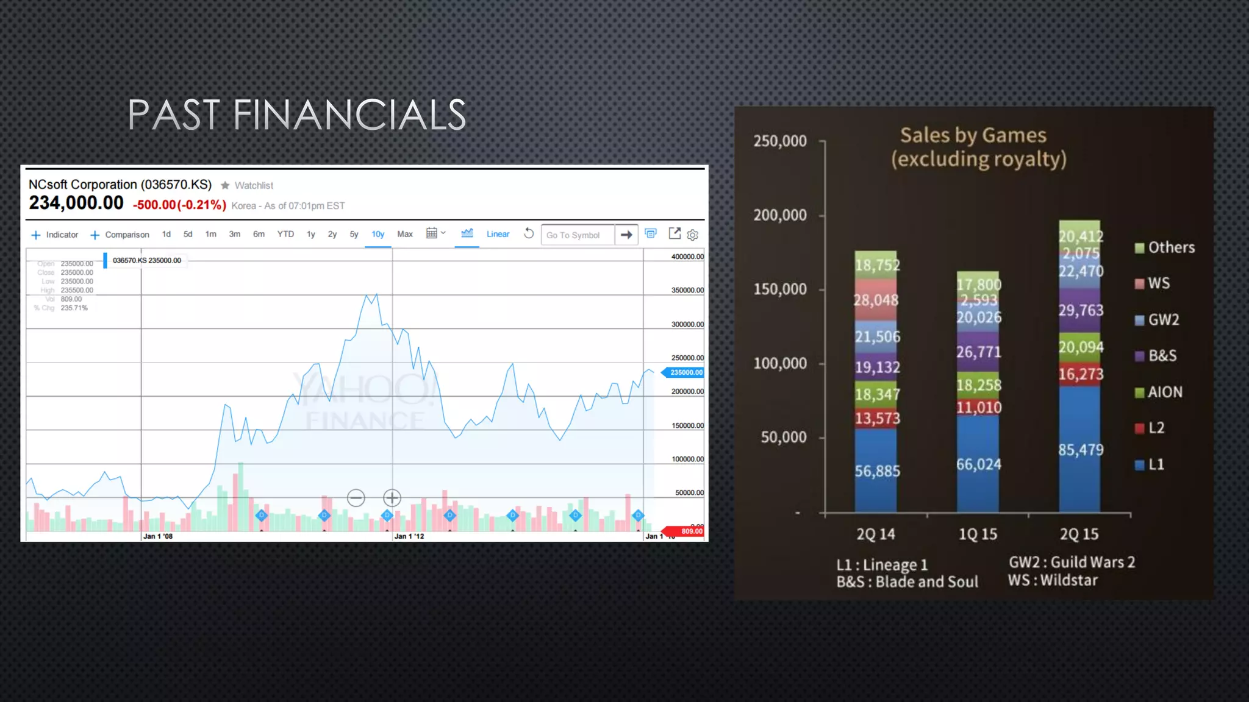Select the area chart type icon
The height and width of the screenshot is (702, 1249).
pos(467,233)
